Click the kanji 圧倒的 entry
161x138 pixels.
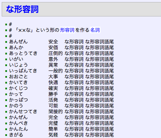click(x=55, y=53)
